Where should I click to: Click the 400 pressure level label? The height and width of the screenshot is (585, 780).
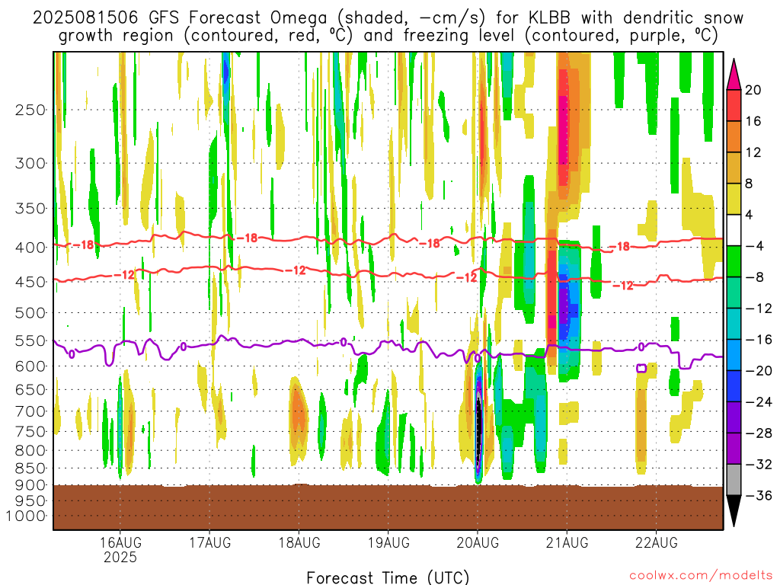pyautogui.click(x=30, y=248)
